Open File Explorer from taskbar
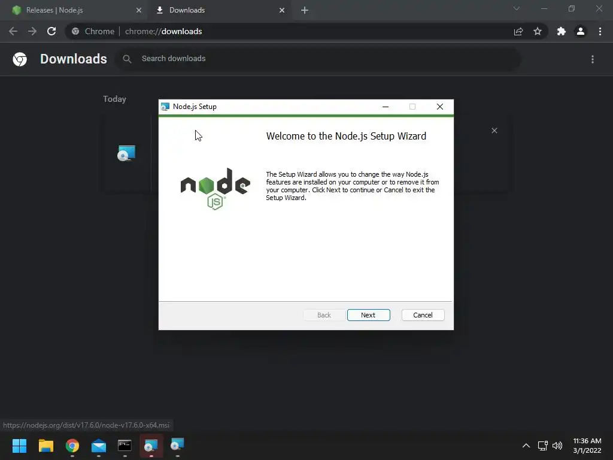This screenshot has width=613, height=460. pyautogui.click(x=45, y=446)
